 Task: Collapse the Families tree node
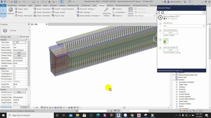click(x=174, y=80)
